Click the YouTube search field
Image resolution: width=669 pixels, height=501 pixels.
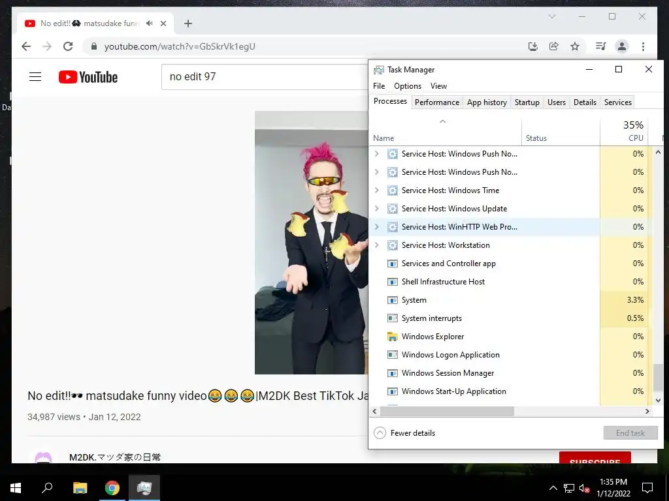click(x=265, y=77)
